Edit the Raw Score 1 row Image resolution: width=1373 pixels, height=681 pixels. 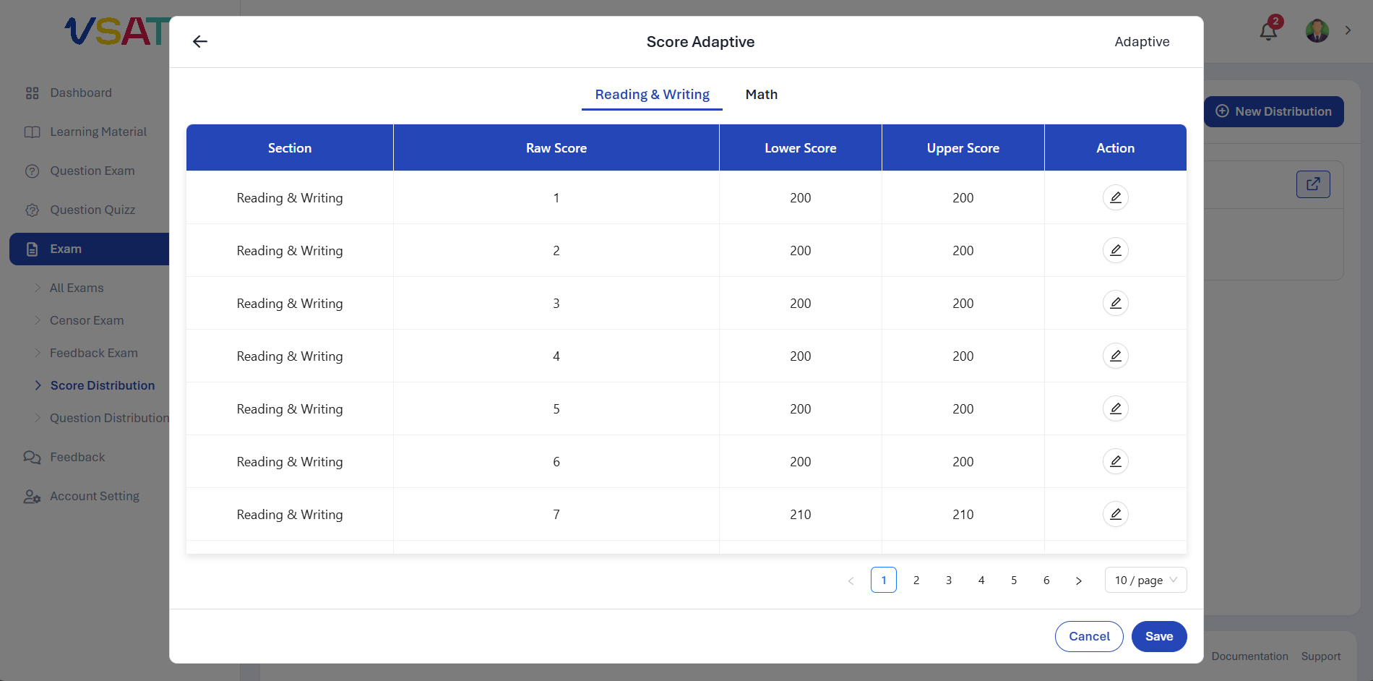pos(1115,197)
